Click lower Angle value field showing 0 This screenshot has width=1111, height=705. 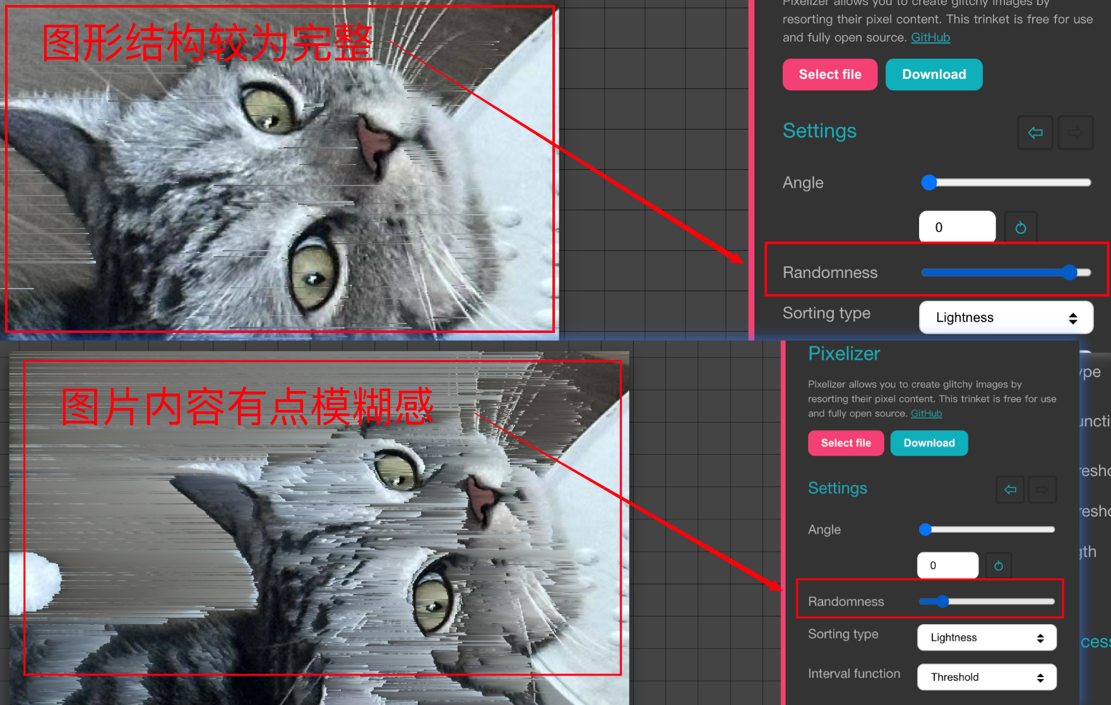pyautogui.click(x=948, y=565)
